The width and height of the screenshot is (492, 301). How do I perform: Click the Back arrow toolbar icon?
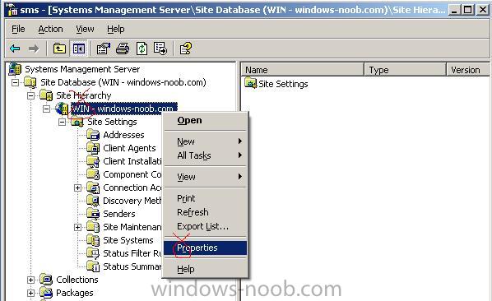pos(15,49)
